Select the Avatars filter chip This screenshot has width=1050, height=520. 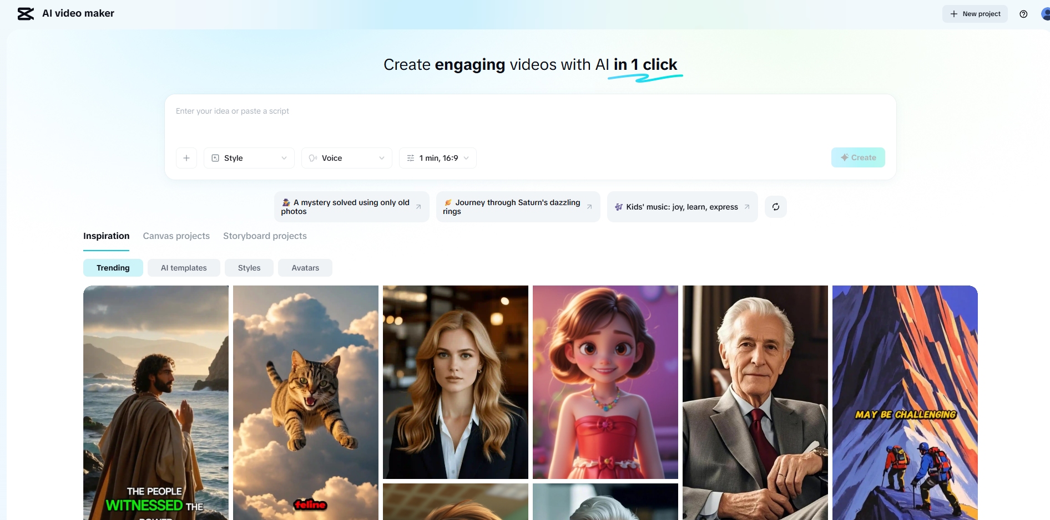tap(305, 268)
